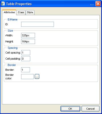102x114 pixels.
Task: Confirm changes with the OK button
Action: coord(70,109)
